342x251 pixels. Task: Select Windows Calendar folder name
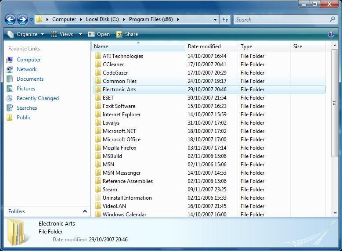coord(124,215)
